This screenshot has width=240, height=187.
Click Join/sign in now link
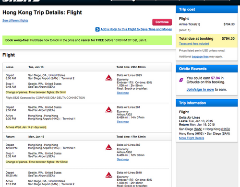pos(200,90)
